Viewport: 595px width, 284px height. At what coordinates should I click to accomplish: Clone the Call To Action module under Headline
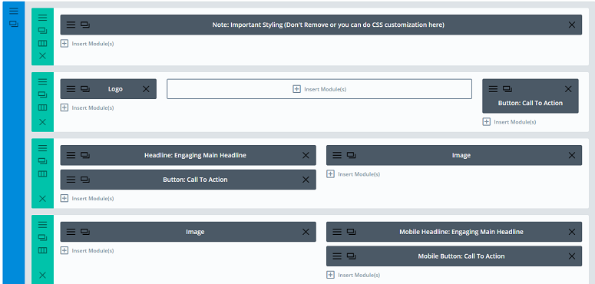pos(85,180)
